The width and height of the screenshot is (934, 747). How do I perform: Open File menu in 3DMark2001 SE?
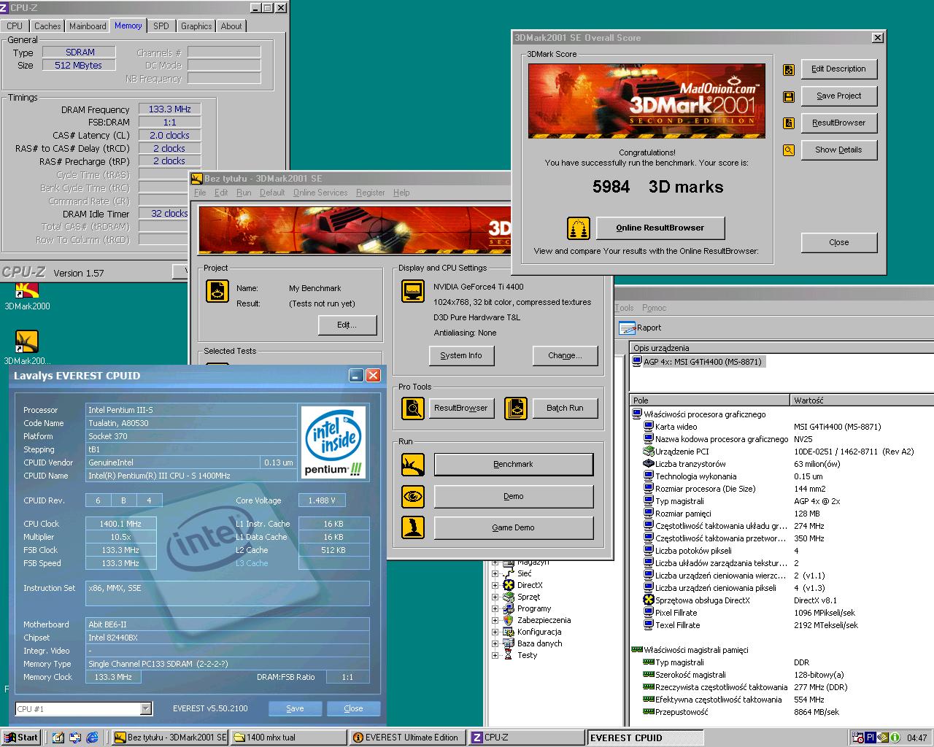[x=200, y=193]
